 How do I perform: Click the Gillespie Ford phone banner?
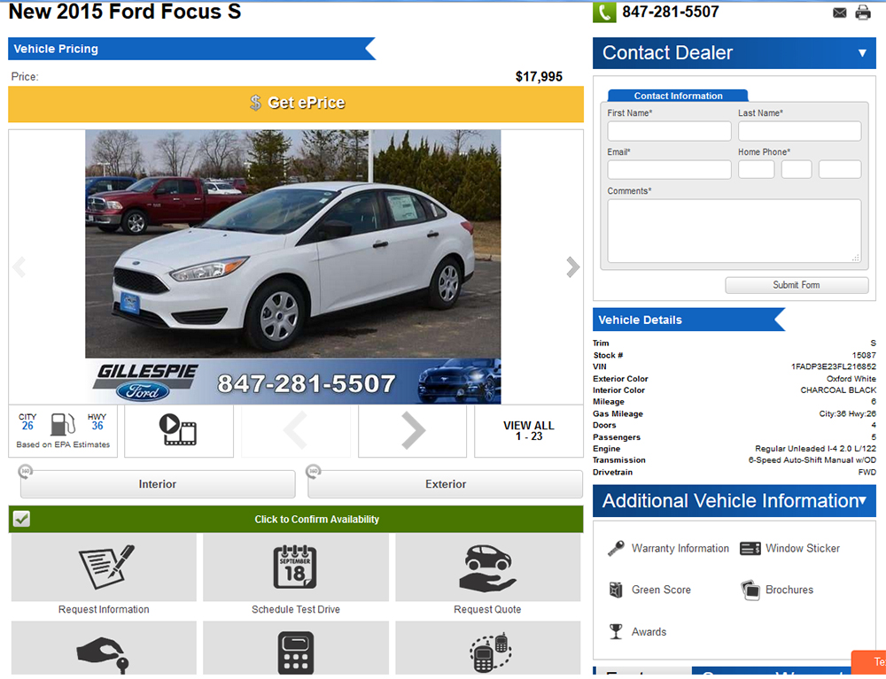tap(292, 382)
